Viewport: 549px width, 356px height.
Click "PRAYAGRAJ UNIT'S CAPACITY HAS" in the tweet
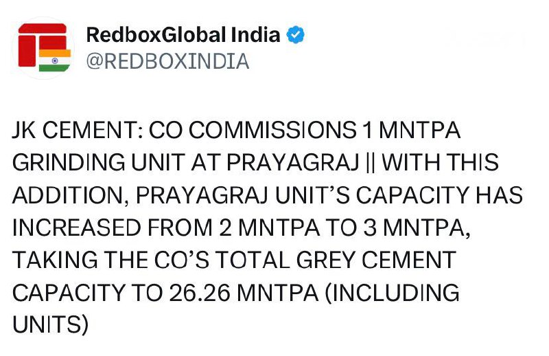click(x=328, y=196)
